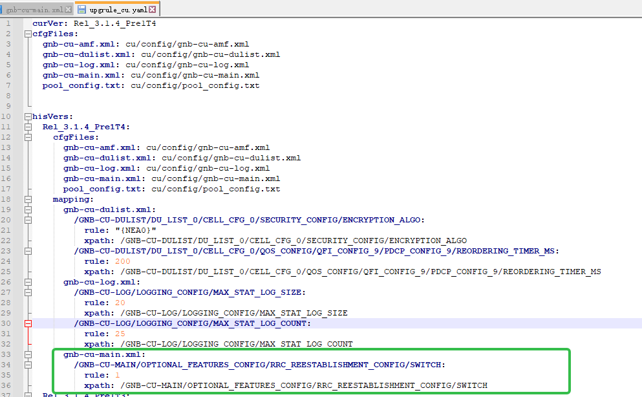Fold the ENCRYPTION_ALGO entry on line 20

[28, 220]
